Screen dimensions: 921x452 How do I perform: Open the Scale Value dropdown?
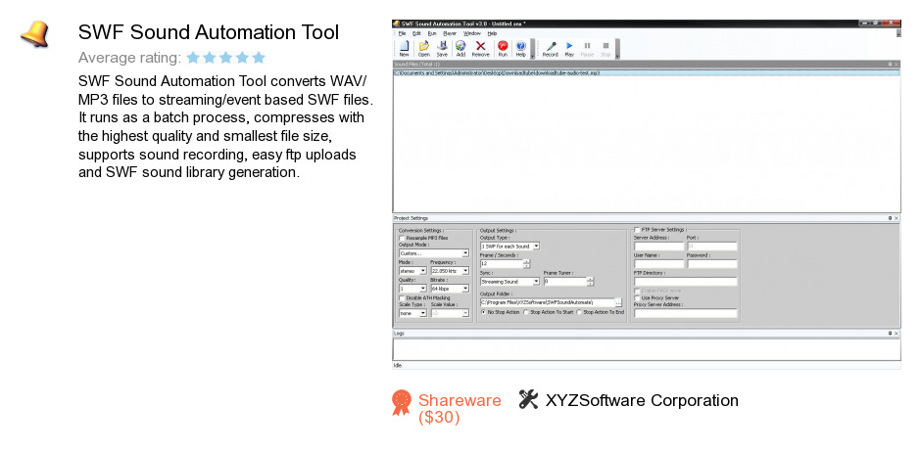[450, 313]
